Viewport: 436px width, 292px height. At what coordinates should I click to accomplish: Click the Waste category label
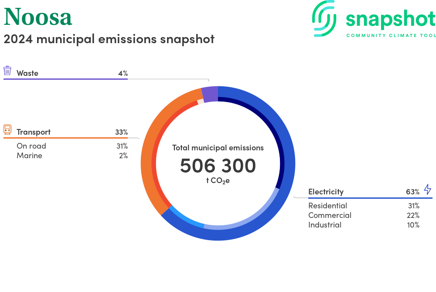[x=27, y=73]
